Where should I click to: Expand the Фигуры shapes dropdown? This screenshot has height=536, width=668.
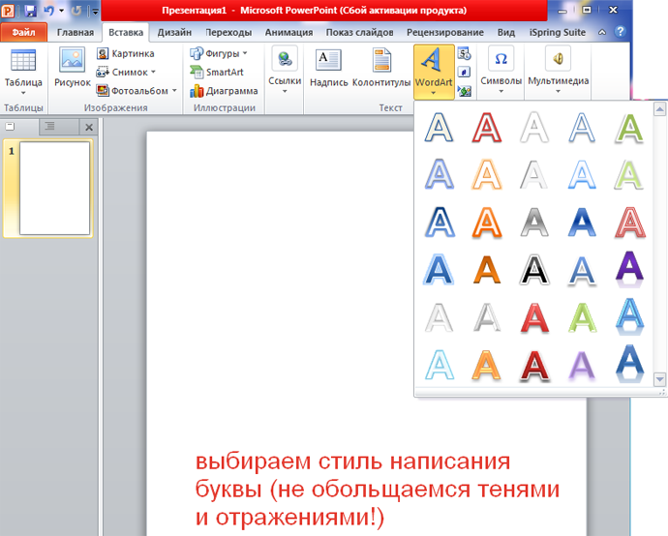tap(245, 53)
